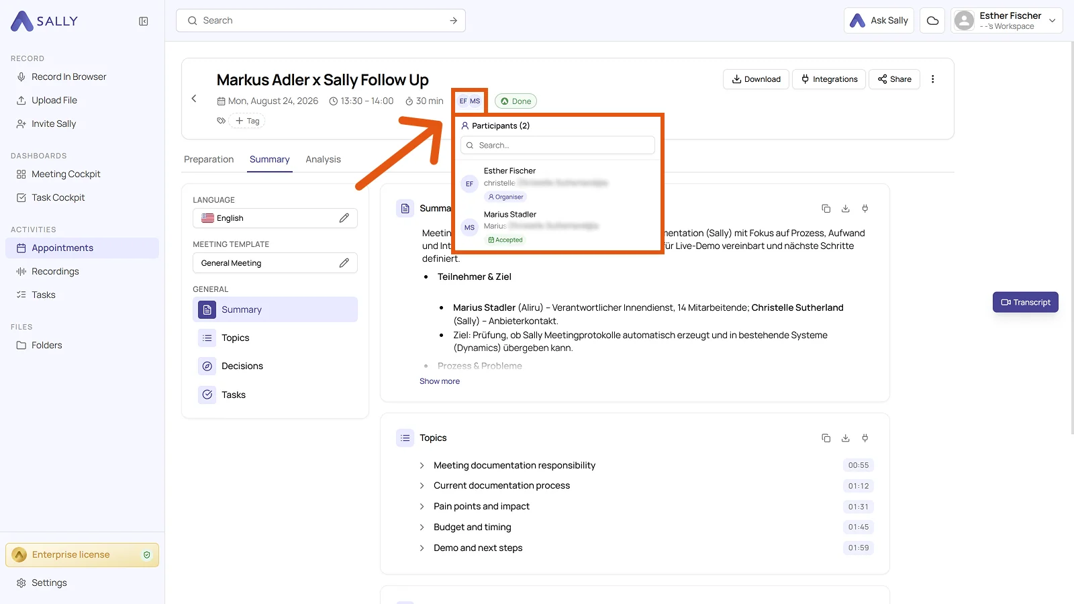1074x604 pixels.
Task: Go to Task Cockpit
Action: pos(82,198)
